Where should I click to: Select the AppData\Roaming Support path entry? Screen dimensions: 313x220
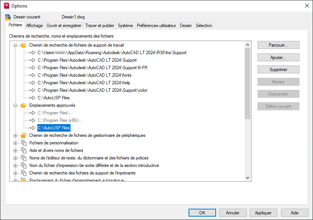[112, 53]
